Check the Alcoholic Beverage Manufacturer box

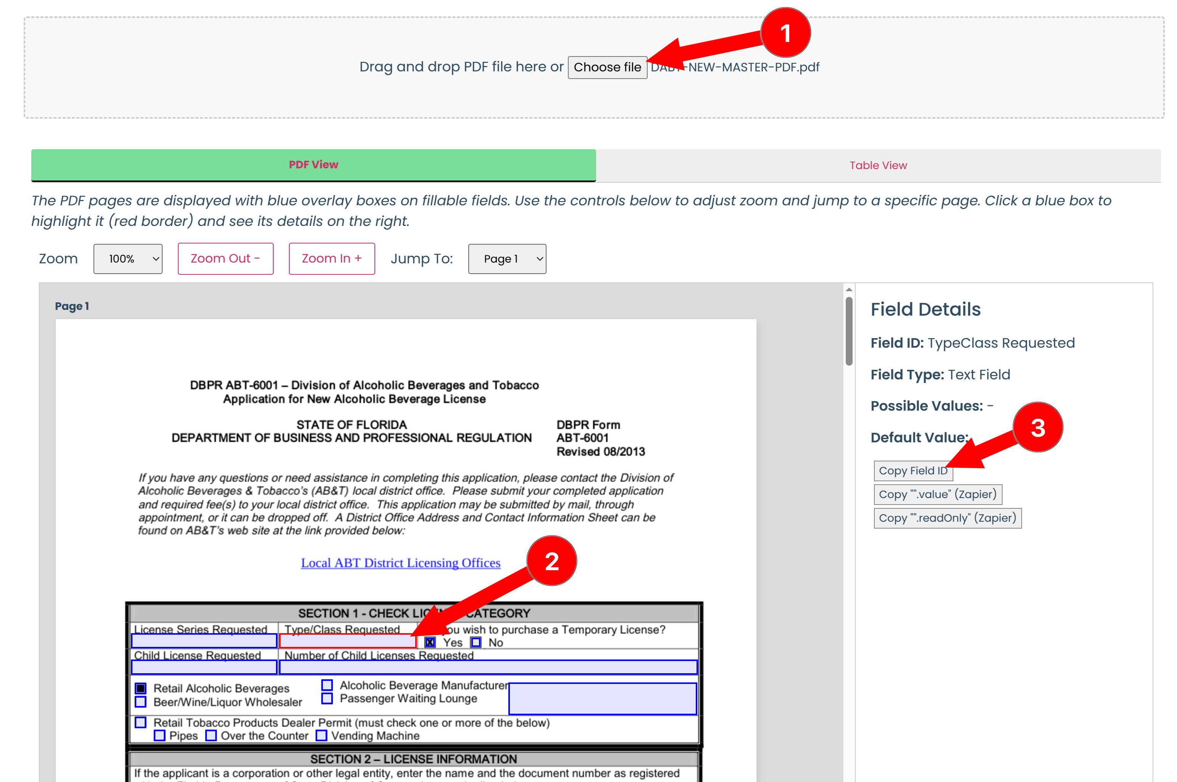[327, 685]
